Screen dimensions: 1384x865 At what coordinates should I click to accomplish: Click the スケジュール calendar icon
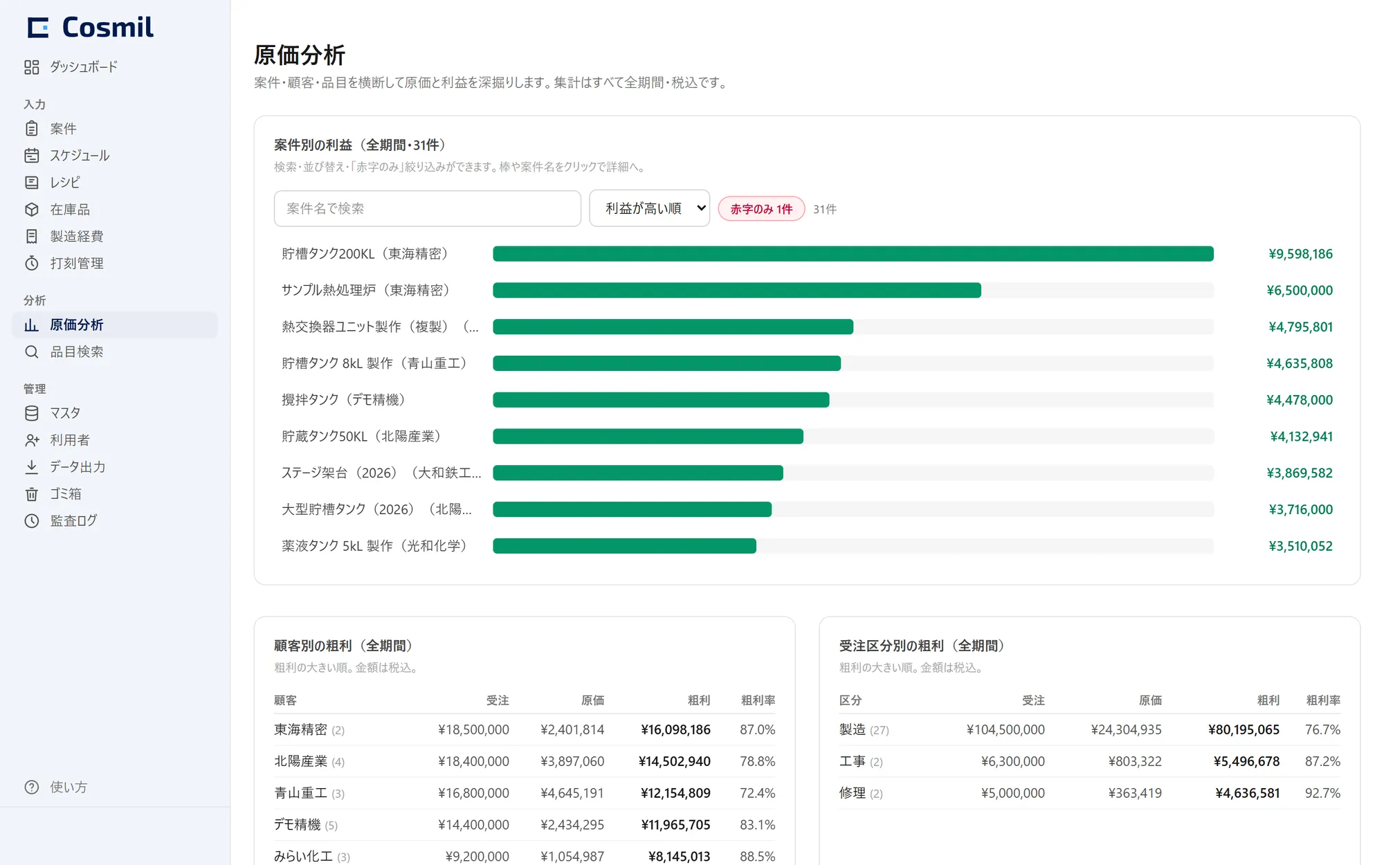tap(32, 156)
